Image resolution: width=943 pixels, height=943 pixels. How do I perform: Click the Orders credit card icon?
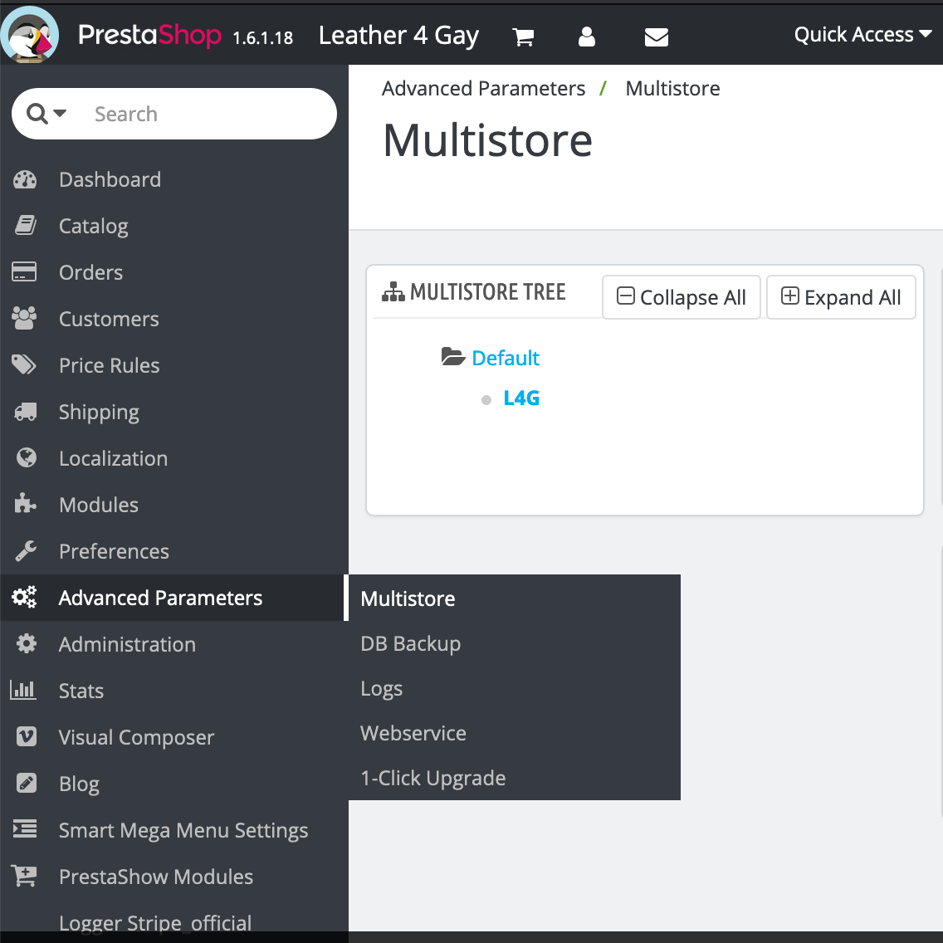pyautogui.click(x=24, y=271)
